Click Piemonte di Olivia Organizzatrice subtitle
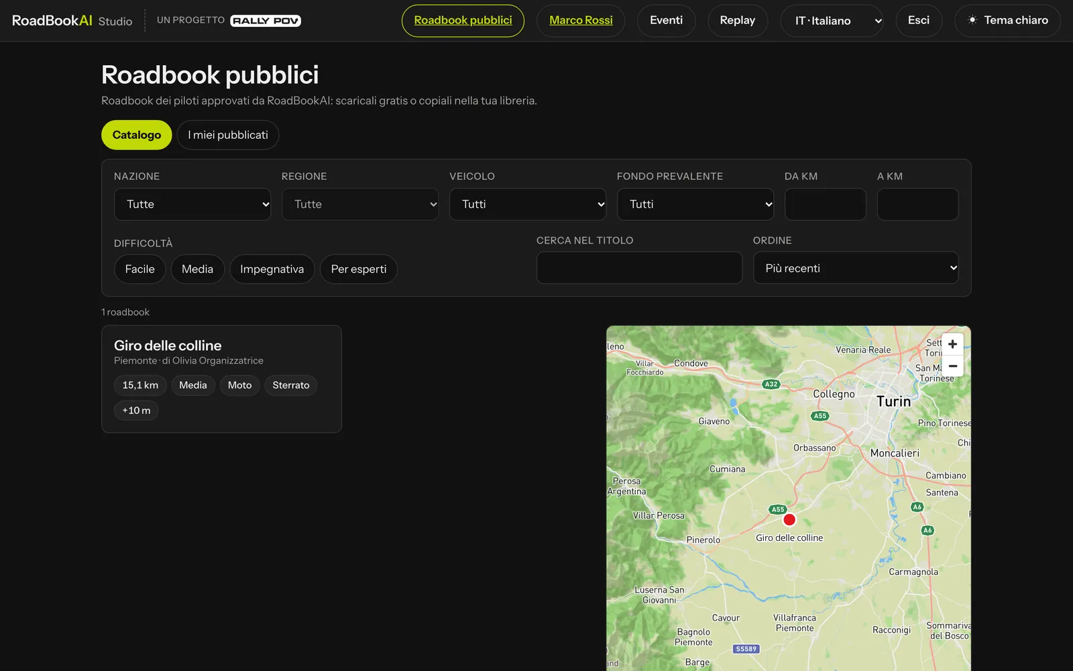This screenshot has height=671, width=1073. pyautogui.click(x=188, y=360)
